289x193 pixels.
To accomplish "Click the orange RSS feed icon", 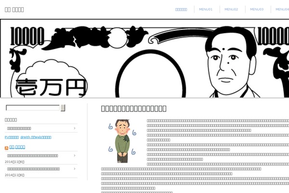I will (6, 148).
